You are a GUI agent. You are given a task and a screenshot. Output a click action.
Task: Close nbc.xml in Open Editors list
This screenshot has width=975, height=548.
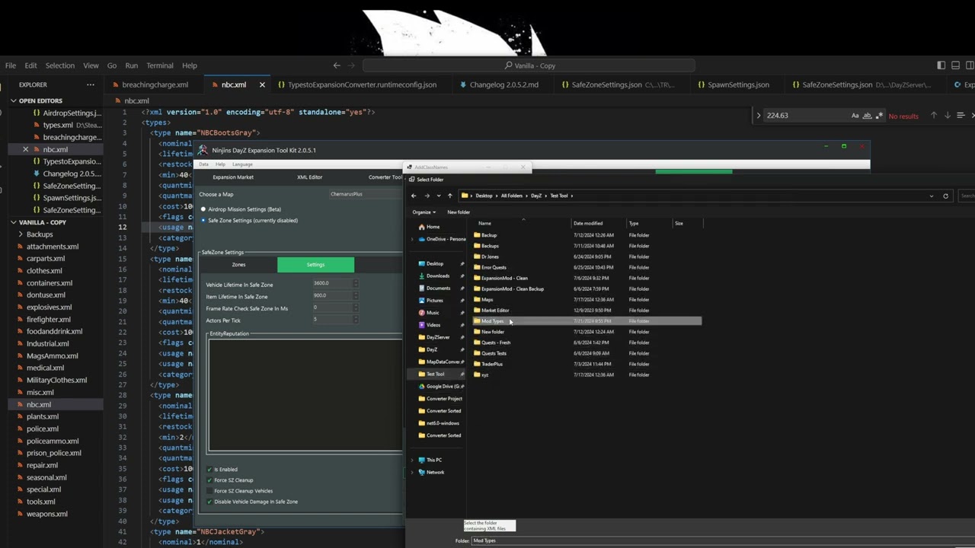[x=25, y=149]
